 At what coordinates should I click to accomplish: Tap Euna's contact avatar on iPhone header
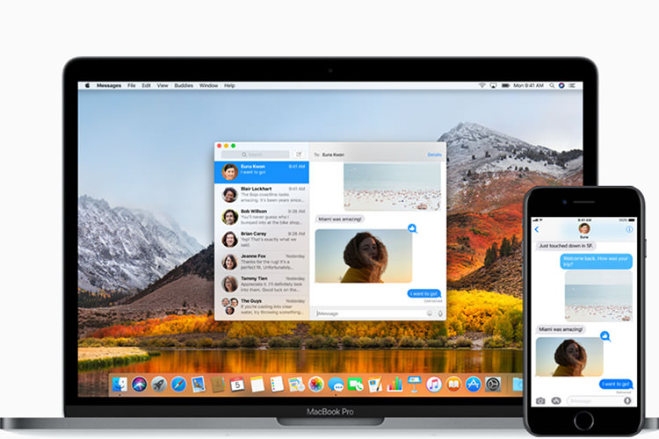click(584, 228)
